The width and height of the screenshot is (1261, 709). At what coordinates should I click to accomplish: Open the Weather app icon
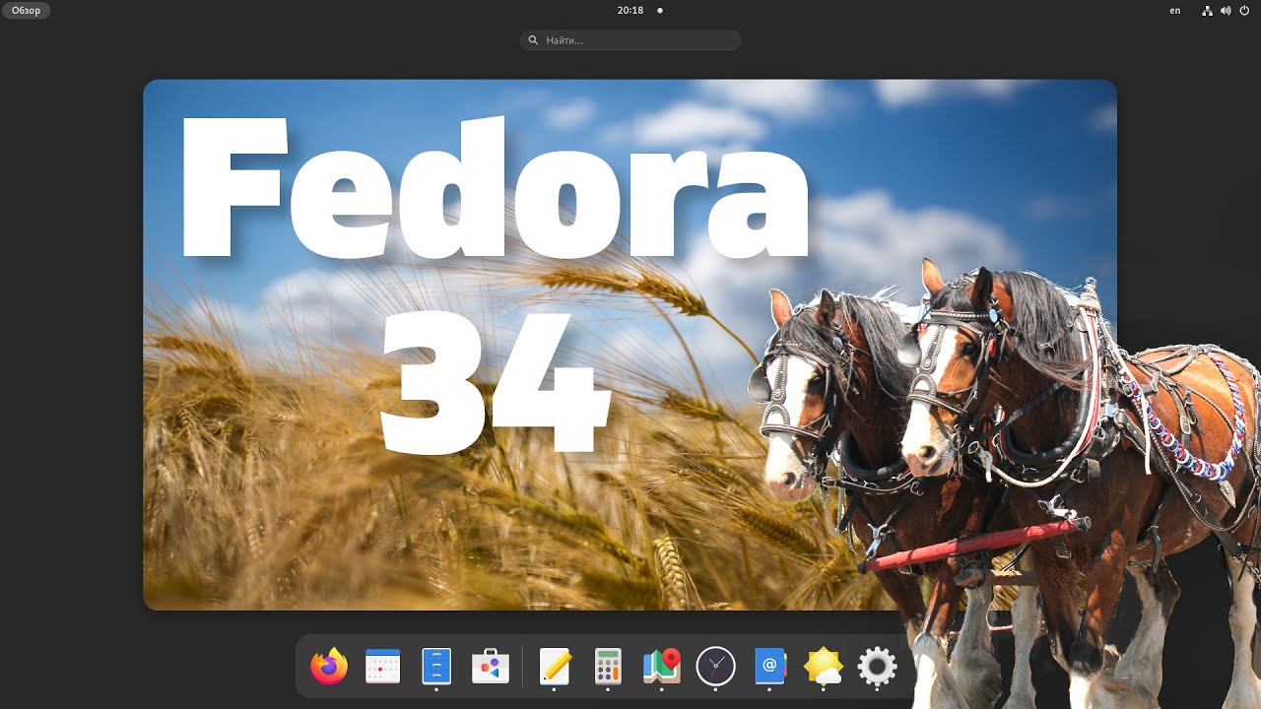click(824, 667)
